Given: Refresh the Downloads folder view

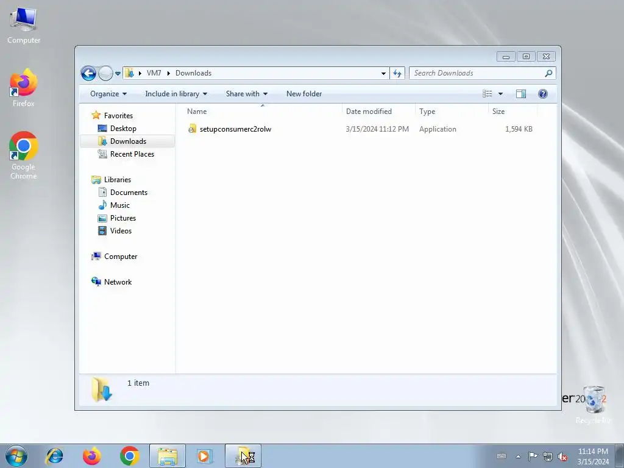Looking at the screenshot, I should 397,73.
